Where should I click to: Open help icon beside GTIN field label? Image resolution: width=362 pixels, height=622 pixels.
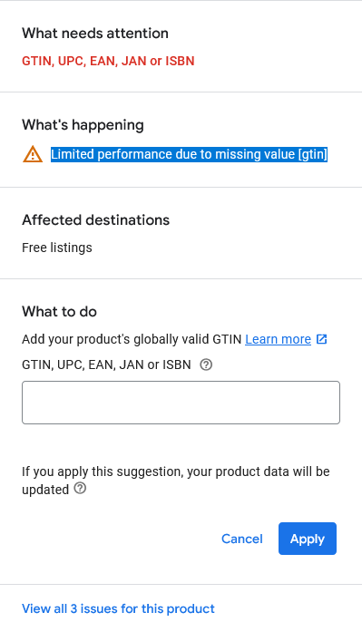pyautogui.click(x=206, y=364)
